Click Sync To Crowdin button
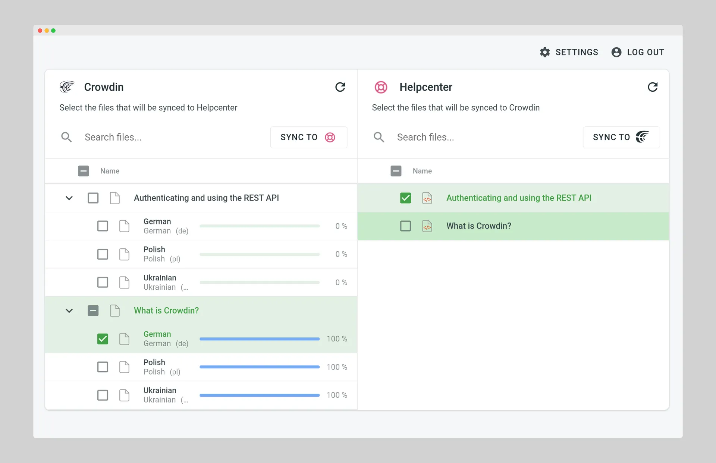716x463 pixels. 621,137
